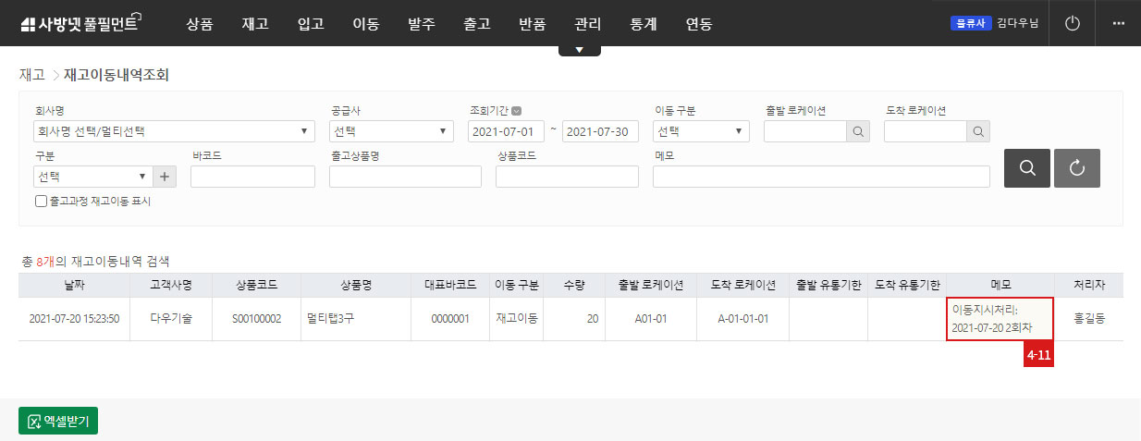Open departure location lookup icon
Viewport: 1141px width, 441px height.
click(x=858, y=131)
